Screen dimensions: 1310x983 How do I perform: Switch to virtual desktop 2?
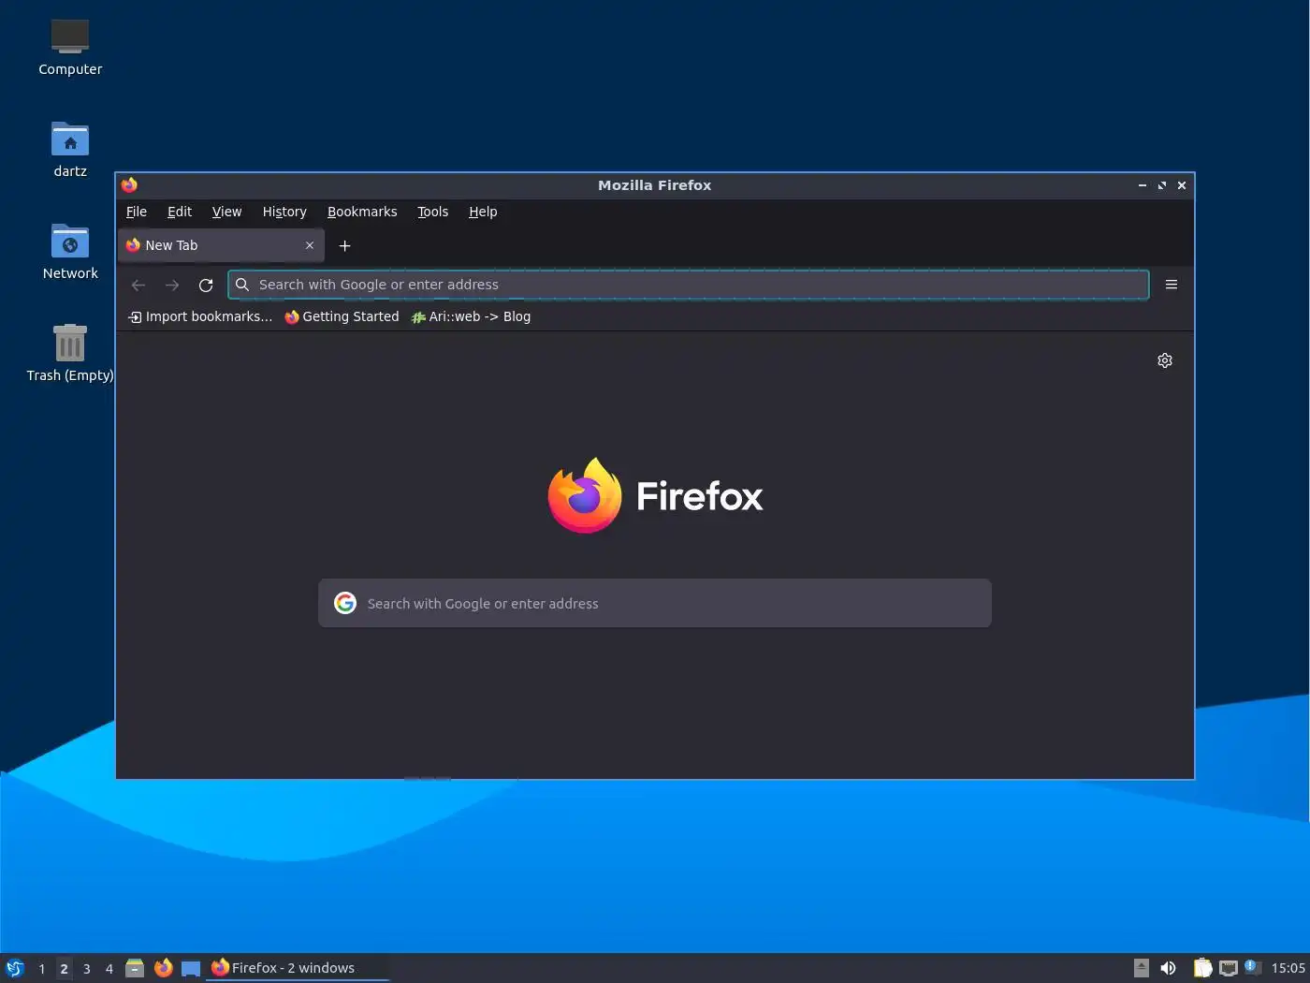(64, 969)
